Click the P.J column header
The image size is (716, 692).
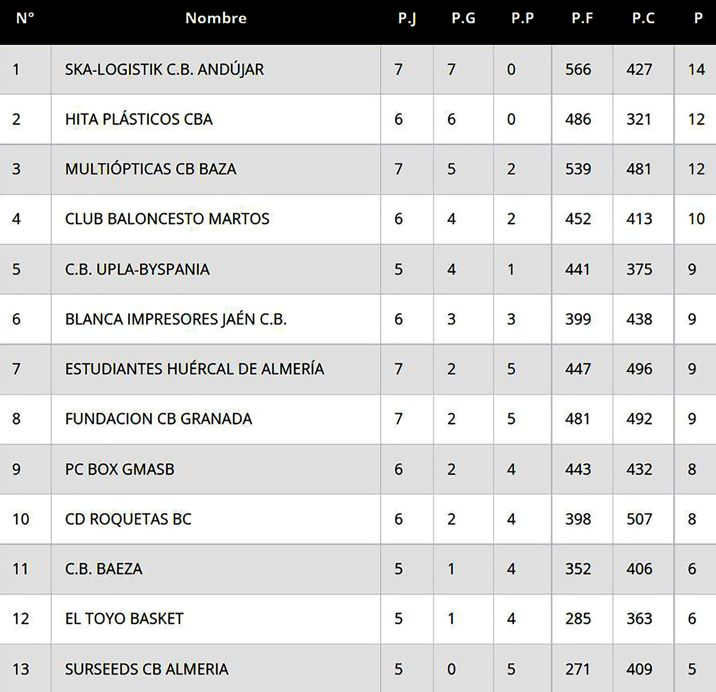[x=407, y=18]
